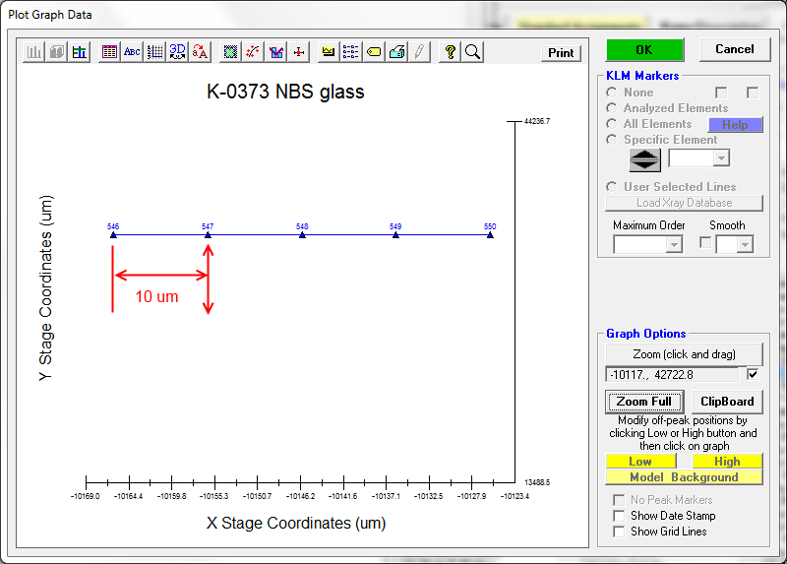Click the red crosshair marker icon
This screenshot has height=564, width=787.
298,52
